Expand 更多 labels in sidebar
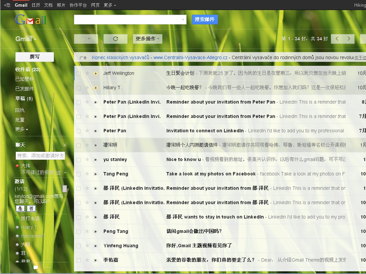The image size is (366, 274). pos(22,129)
